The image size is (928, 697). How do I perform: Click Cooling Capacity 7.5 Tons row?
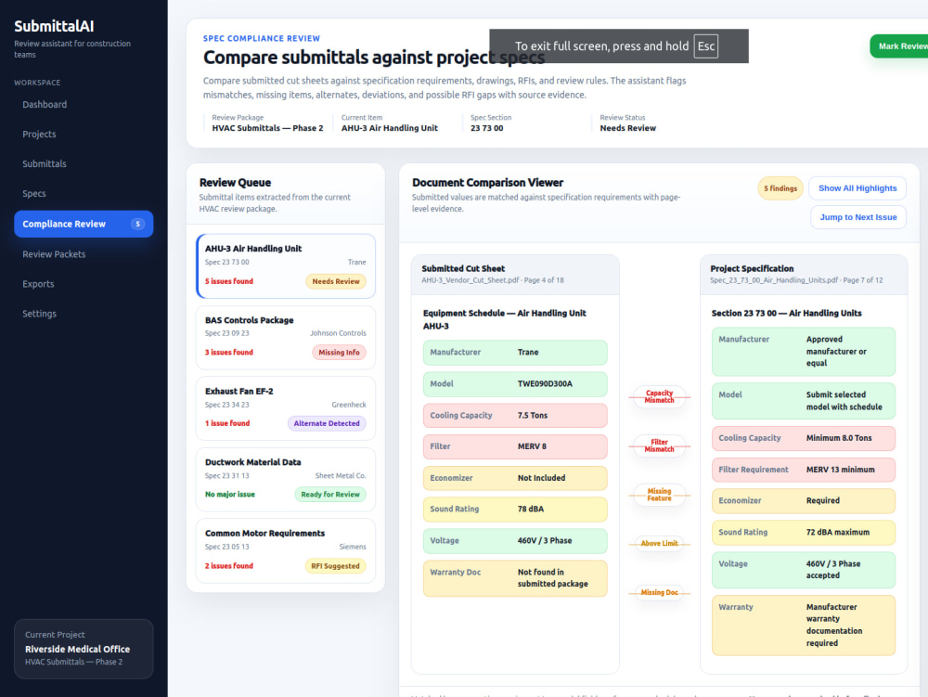(x=515, y=416)
